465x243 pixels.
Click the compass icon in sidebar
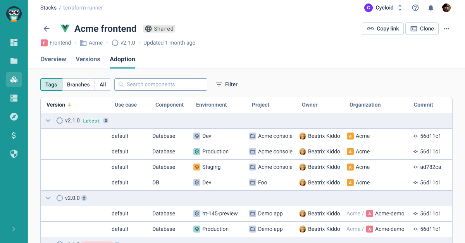pos(14,117)
